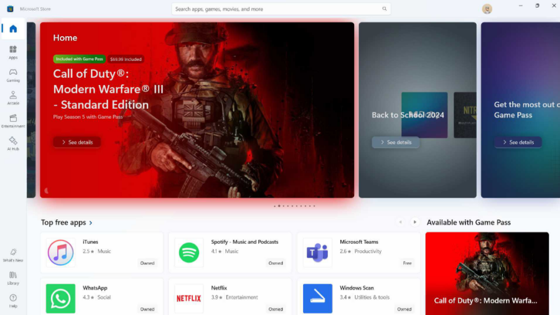Open the Back to School 2024 card

418,110
